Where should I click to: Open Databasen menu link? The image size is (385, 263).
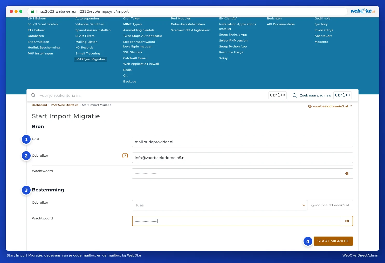tap(36, 36)
